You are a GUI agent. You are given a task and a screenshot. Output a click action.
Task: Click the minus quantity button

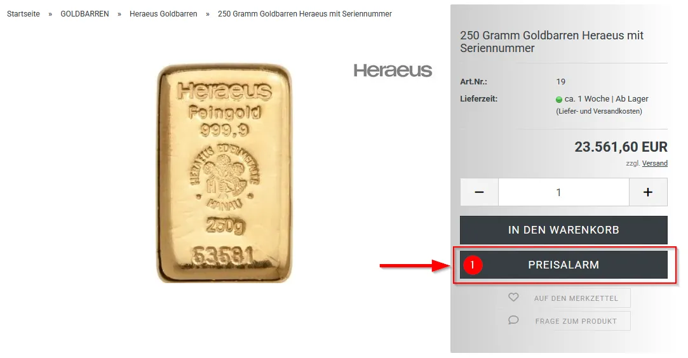coord(479,192)
